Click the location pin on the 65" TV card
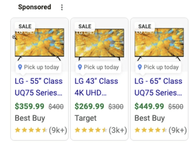193x143 pixels. click(140, 67)
